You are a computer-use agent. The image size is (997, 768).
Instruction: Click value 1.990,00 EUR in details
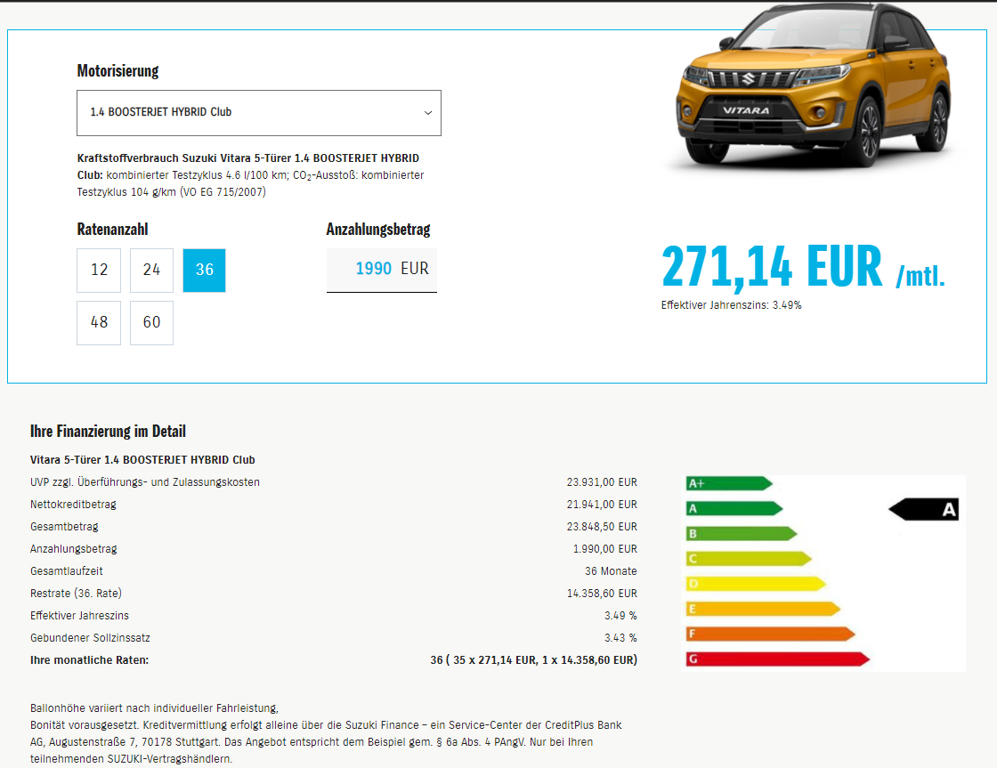(604, 549)
